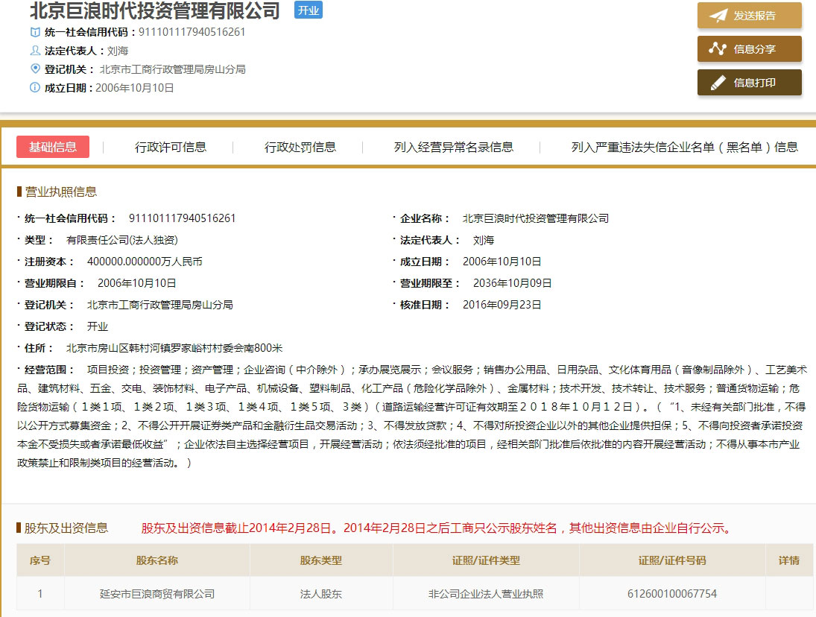Screen dimensions: 816x617
Task: View the 列入严重违法失信企业名单 blacklist tab
Action: click(684, 147)
